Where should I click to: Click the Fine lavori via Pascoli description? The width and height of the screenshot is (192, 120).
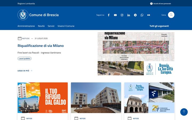(x=39, y=53)
